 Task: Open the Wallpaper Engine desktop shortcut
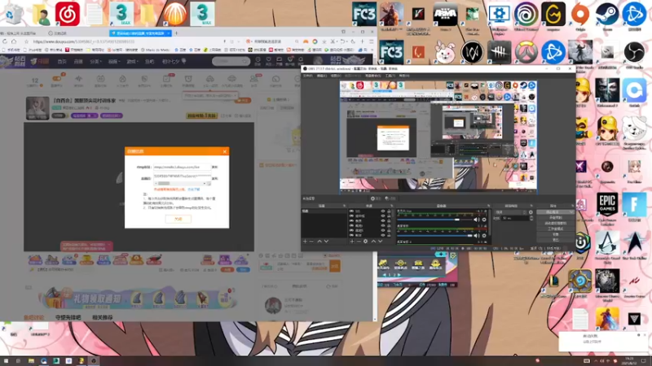point(499,16)
